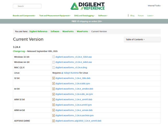Click the Software breadcrumb link

(x=55, y=31)
